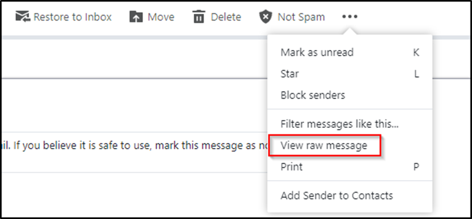
Task: Click the Move folder icon
Action: [136, 17]
